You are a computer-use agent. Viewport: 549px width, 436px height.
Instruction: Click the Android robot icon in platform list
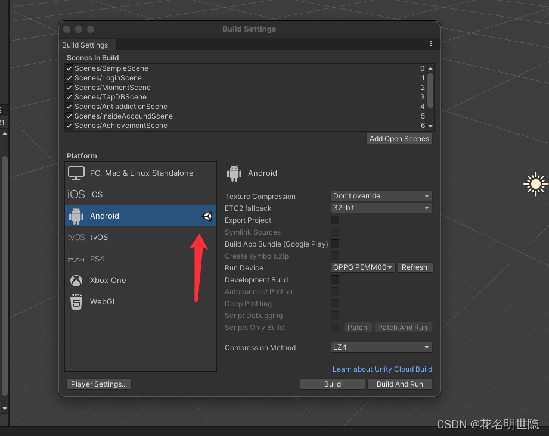click(76, 216)
